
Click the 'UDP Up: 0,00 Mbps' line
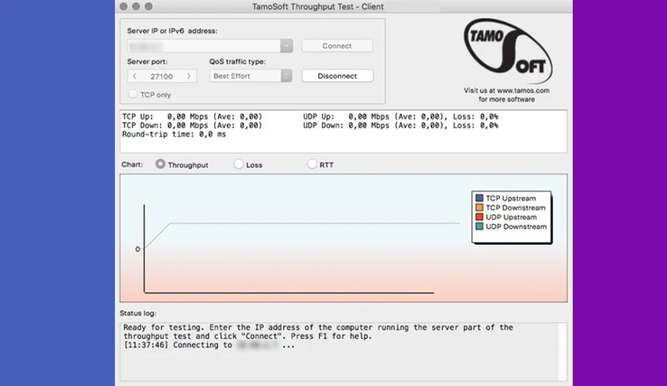pyautogui.click(x=401, y=116)
